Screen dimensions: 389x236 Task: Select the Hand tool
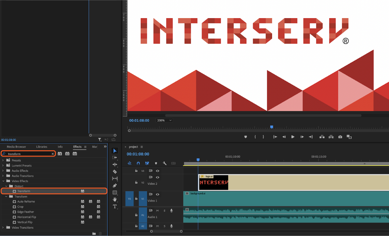tap(115, 199)
